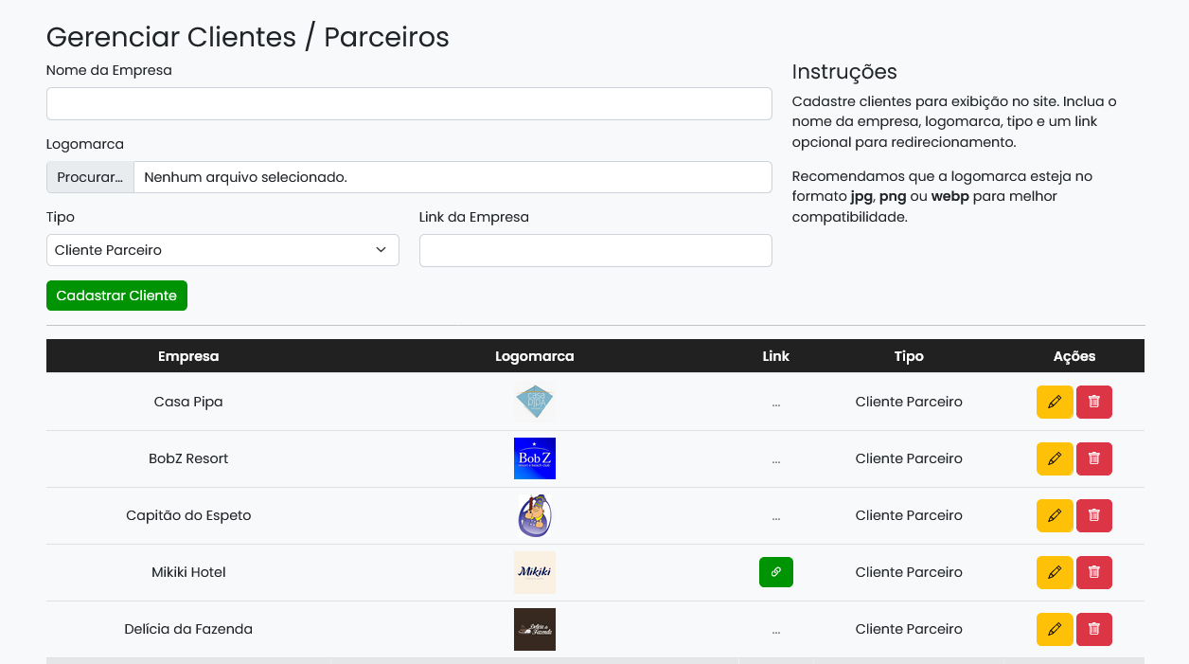
Task: Delete the Casa Pipa client entry
Action: [x=1094, y=402]
